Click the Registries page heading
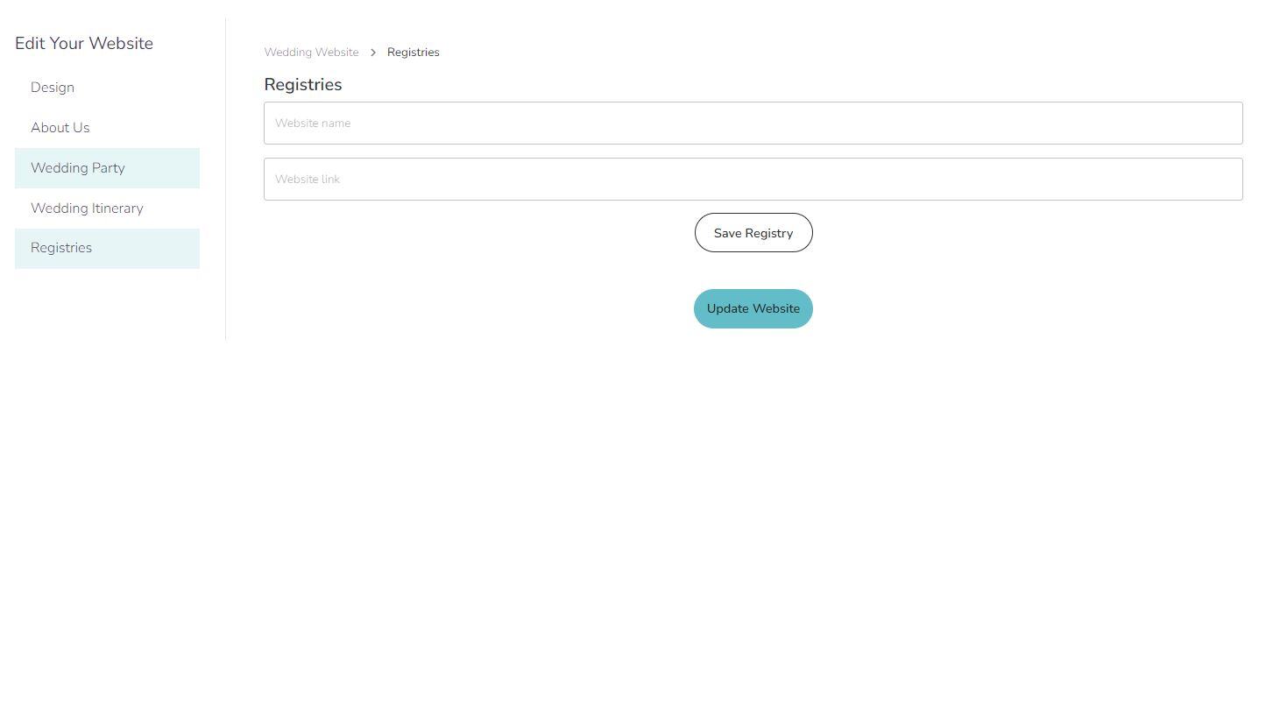This screenshot has height=720, width=1266. click(x=303, y=85)
